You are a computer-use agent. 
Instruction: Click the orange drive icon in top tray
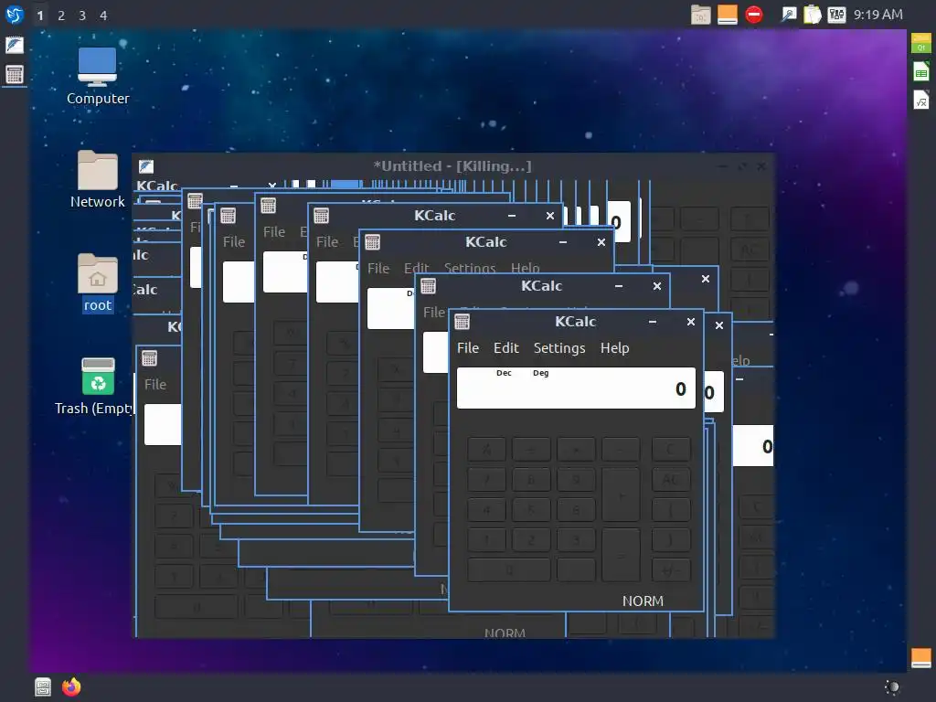coord(727,15)
